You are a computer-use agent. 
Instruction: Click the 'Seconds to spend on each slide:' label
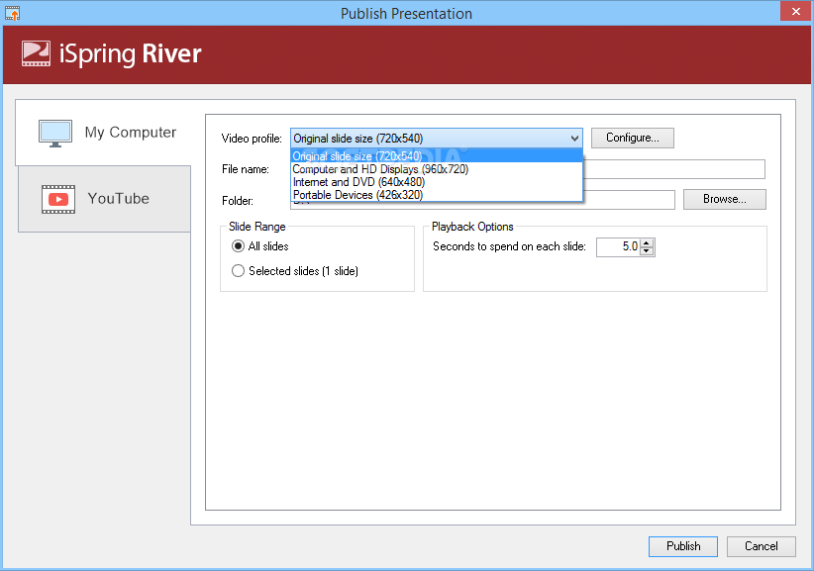(x=509, y=246)
